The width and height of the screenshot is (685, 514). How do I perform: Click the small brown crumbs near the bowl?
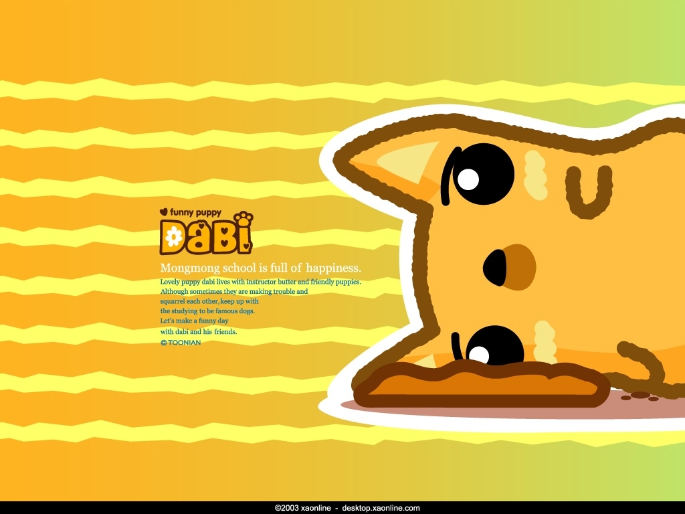640,396
